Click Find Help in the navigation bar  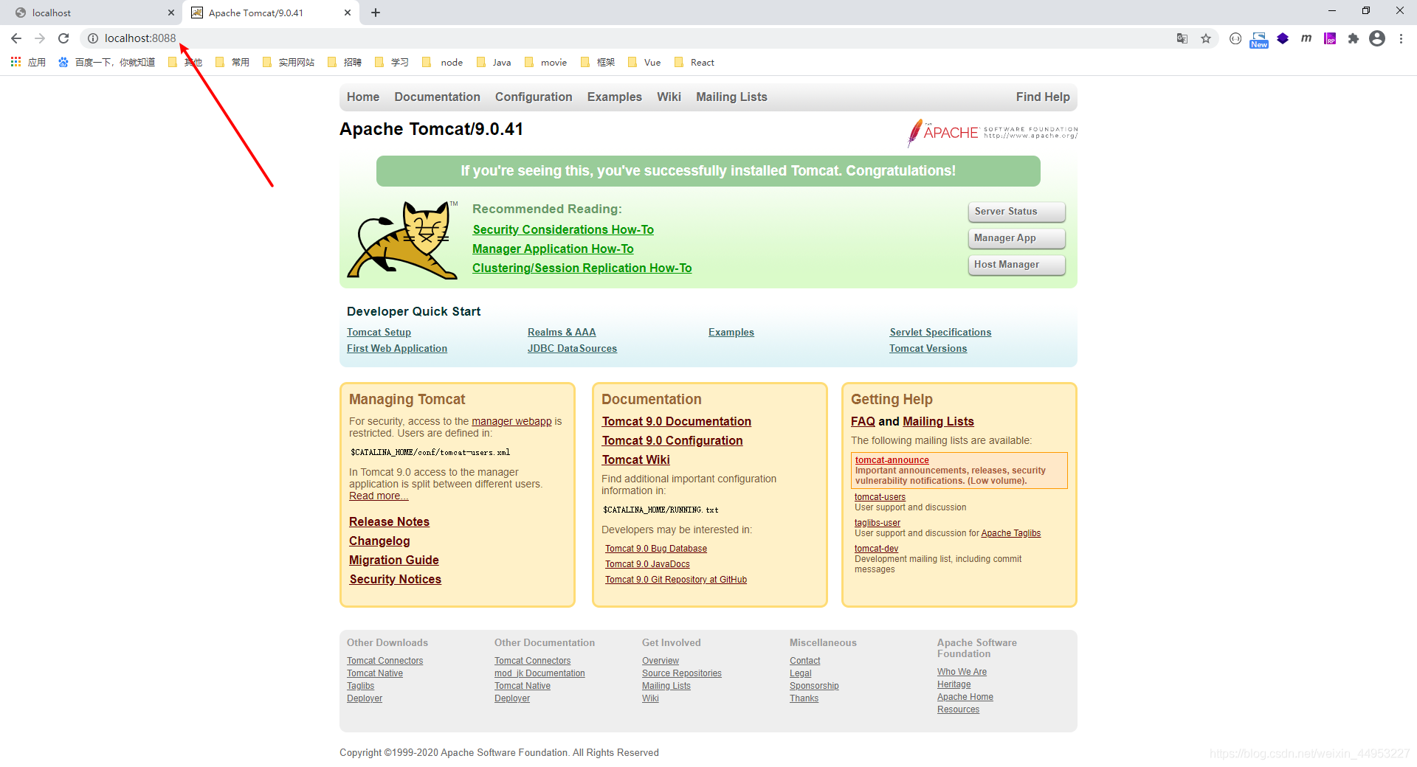coord(1043,97)
